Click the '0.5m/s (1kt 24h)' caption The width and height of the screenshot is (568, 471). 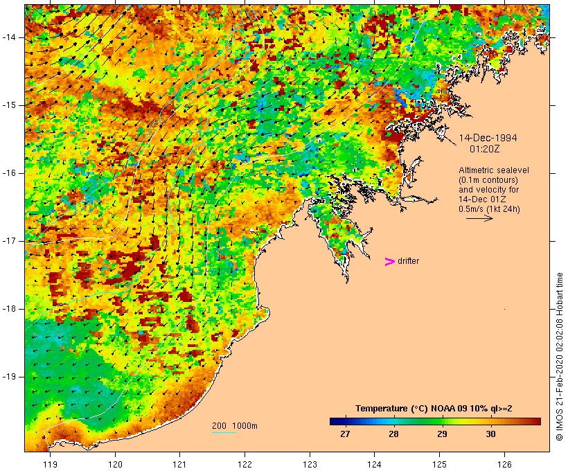pos(489,209)
